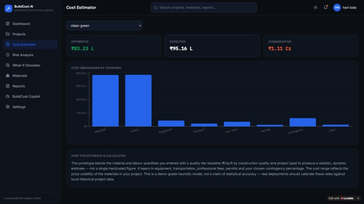Open Risk Analysis section
The height and width of the screenshot is (204, 364).
tap(30, 55)
